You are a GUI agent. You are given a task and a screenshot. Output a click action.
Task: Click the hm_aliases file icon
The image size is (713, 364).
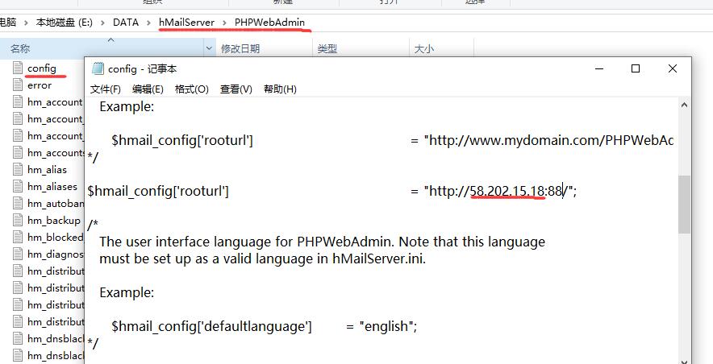pyautogui.click(x=18, y=187)
